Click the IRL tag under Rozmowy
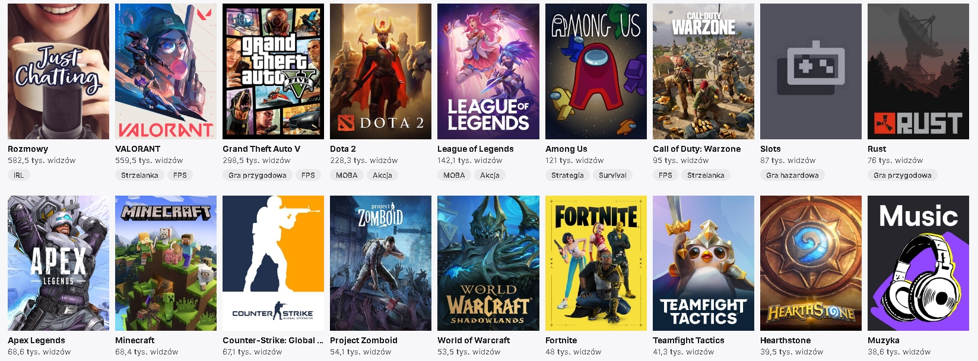The width and height of the screenshot is (978, 361). [x=18, y=175]
